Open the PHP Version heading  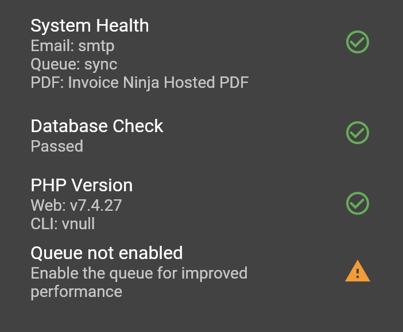pos(82,185)
